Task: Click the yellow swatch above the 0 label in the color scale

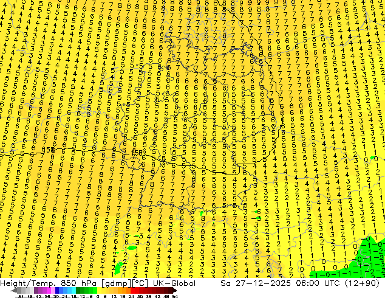Action: pyautogui.click(x=99, y=290)
